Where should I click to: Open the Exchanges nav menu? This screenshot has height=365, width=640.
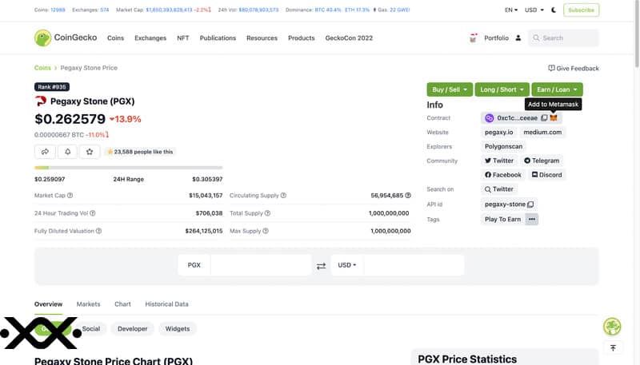pyautogui.click(x=150, y=38)
